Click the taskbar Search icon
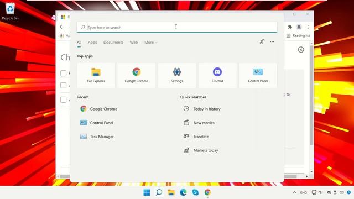 pyautogui.click(x=159, y=192)
